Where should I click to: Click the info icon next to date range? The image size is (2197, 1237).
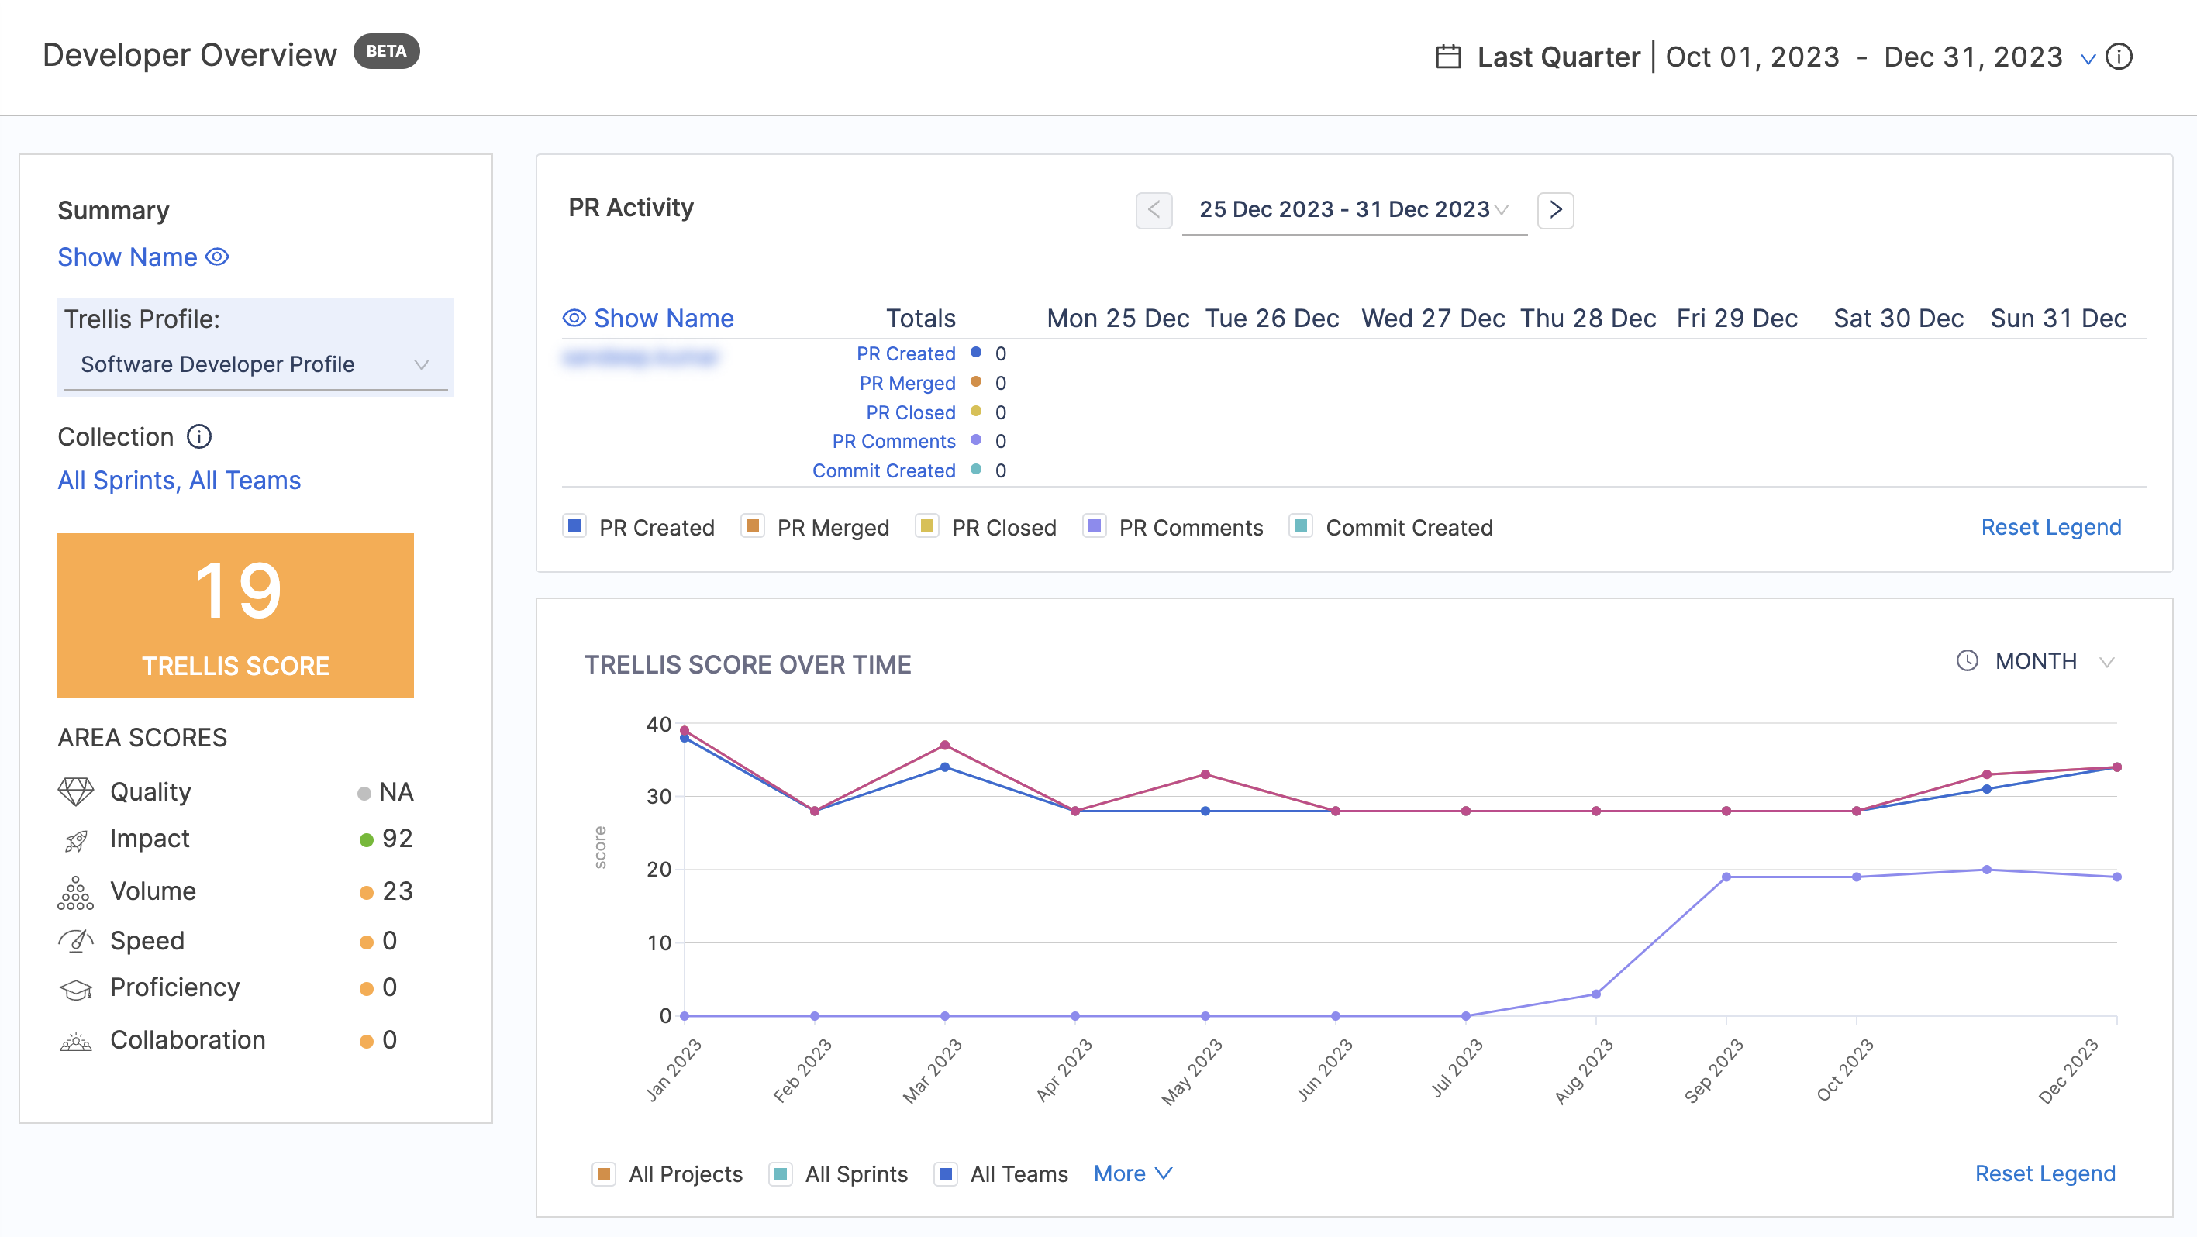(x=2119, y=57)
